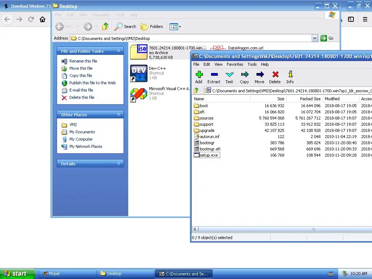Open the Explorer Back history dropdown
The width and height of the screenshot is (372, 279).
[x=78, y=27]
